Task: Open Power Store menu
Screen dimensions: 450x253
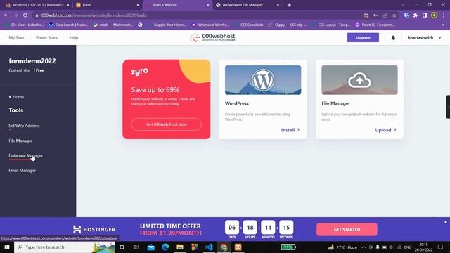Action: tap(47, 37)
